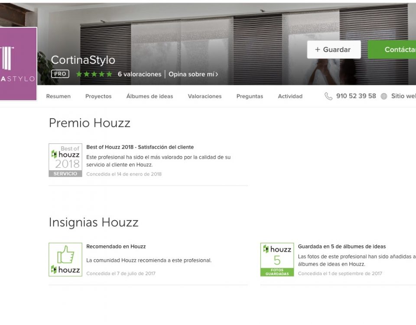Click the 'Recomendado en Houzz' title text
This screenshot has width=416, height=325.
coord(116,247)
